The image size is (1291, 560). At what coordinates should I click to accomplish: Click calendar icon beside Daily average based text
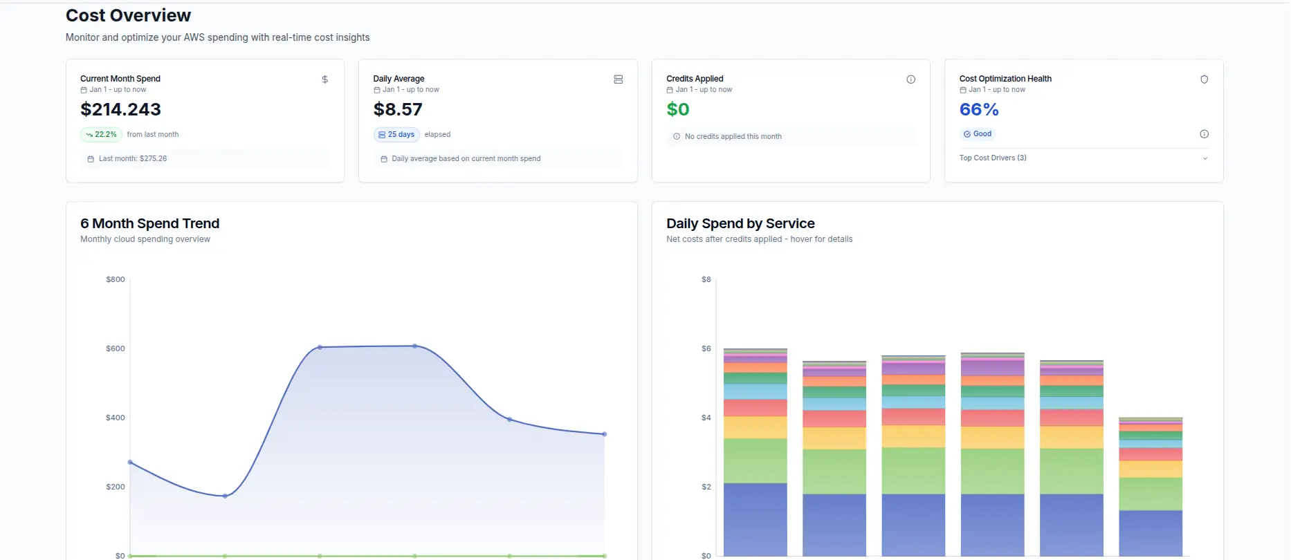pyautogui.click(x=384, y=159)
